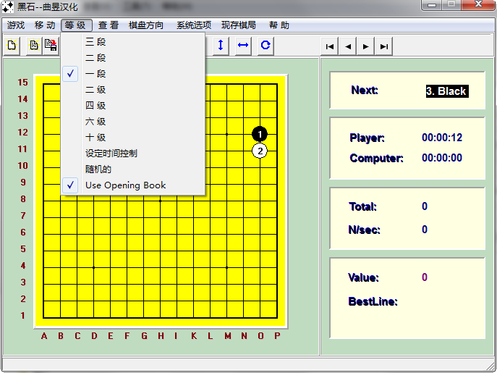The image size is (497, 373).
Task: Step forward one move
Action: [x=366, y=46]
